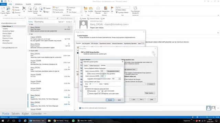Screen dimensions: 220x123
Task: Toggle the automatic account test checkbox
Action: click(124, 73)
